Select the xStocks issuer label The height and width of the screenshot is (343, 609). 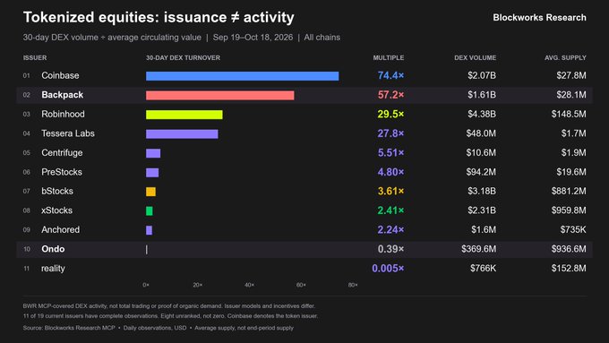point(56,210)
